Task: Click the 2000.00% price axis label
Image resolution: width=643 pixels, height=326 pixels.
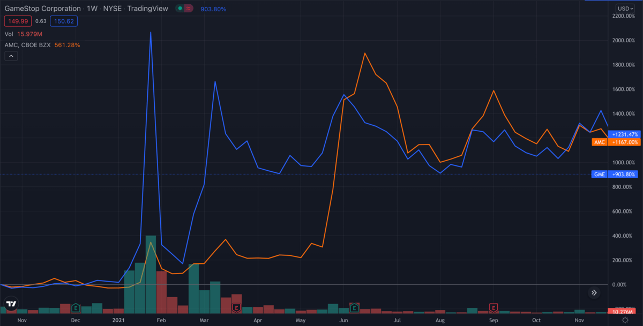Action: (624, 41)
